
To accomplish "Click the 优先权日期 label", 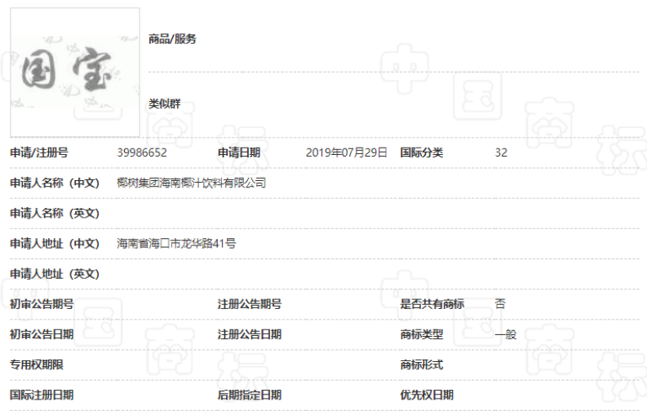I will coord(427,395).
